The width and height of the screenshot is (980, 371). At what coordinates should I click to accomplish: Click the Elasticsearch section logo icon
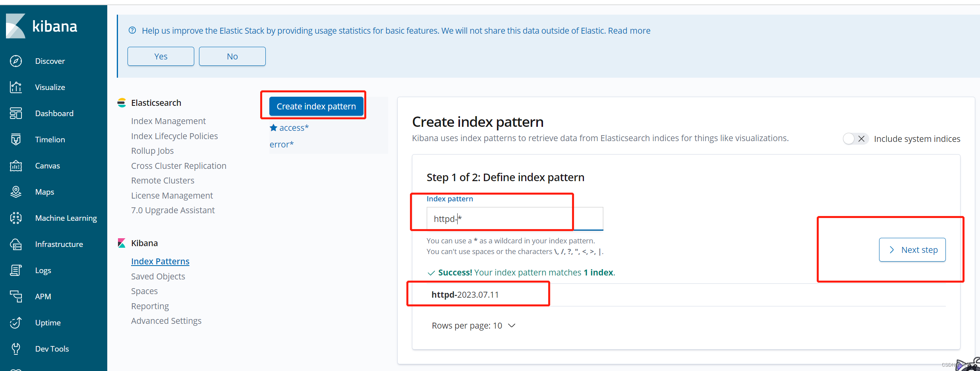[122, 103]
